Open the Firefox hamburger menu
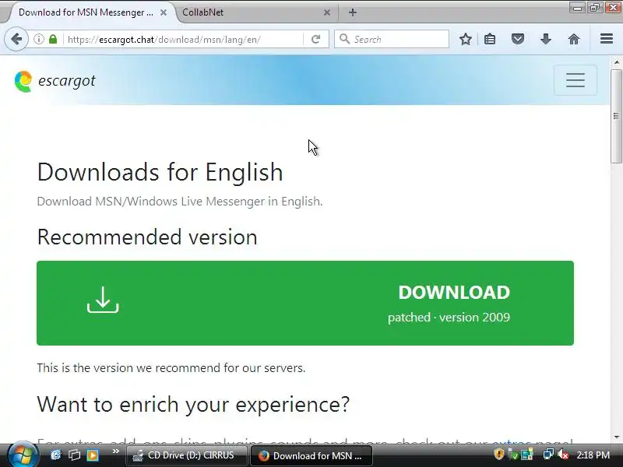Viewport: 623px width, 467px height. click(607, 39)
